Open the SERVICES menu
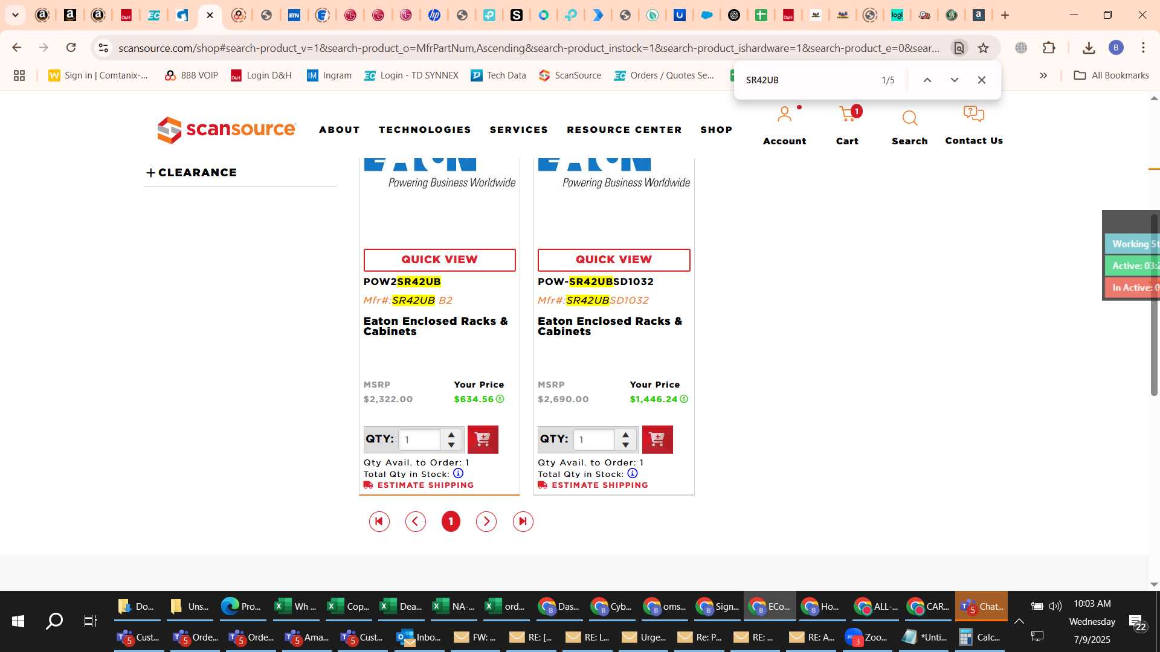1160x652 pixels. (519, 130)
